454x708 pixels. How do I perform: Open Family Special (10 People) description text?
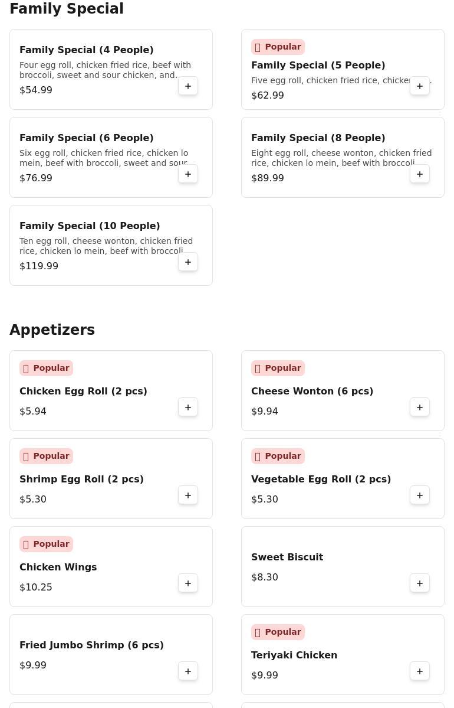[106, 246]
